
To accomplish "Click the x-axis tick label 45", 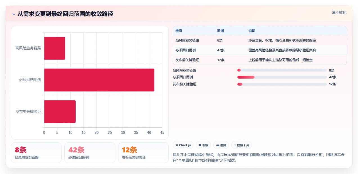I will [x=162, y=132].
